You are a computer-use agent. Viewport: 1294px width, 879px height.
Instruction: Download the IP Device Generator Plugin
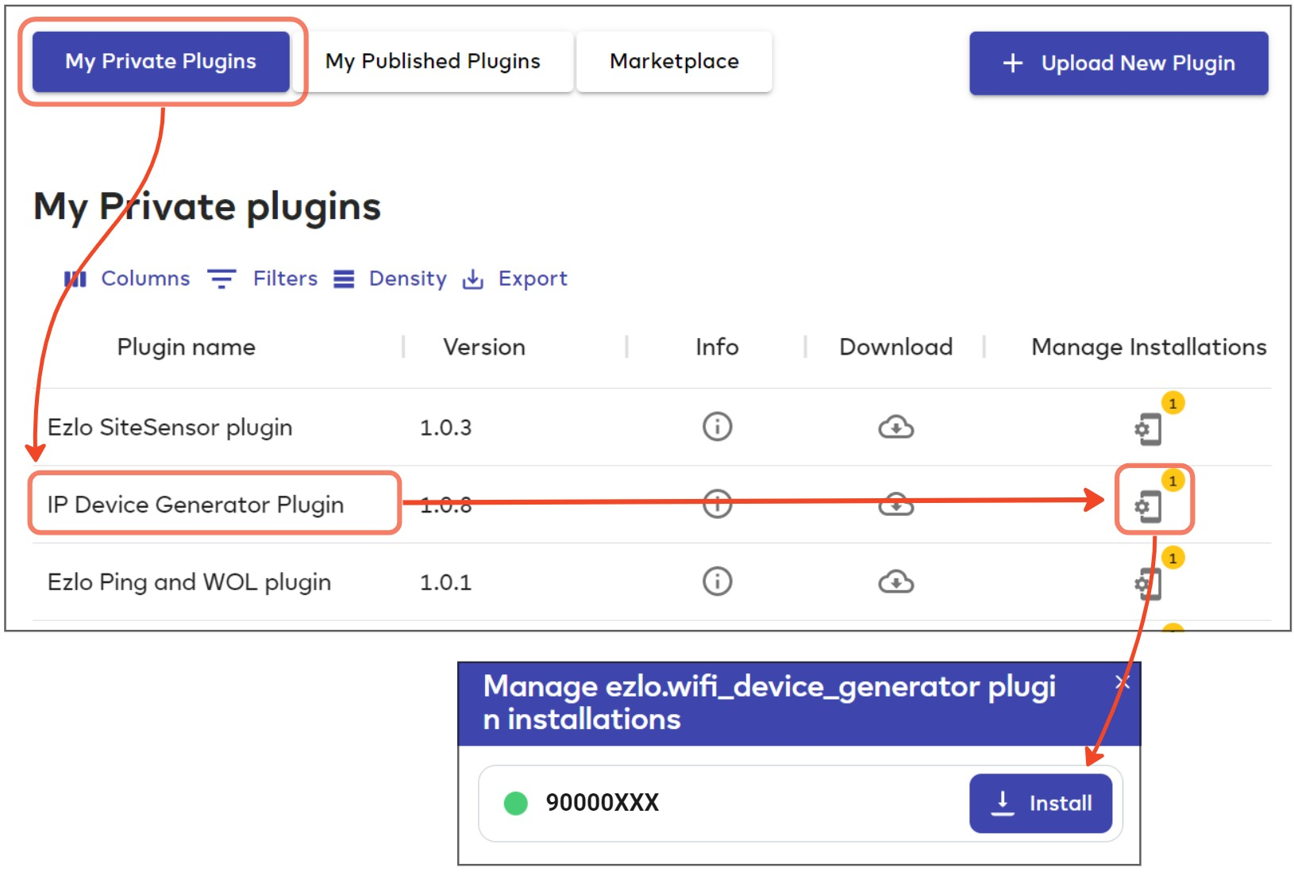click(895, 505)
